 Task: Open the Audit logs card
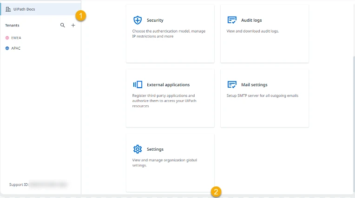point(264,34)
